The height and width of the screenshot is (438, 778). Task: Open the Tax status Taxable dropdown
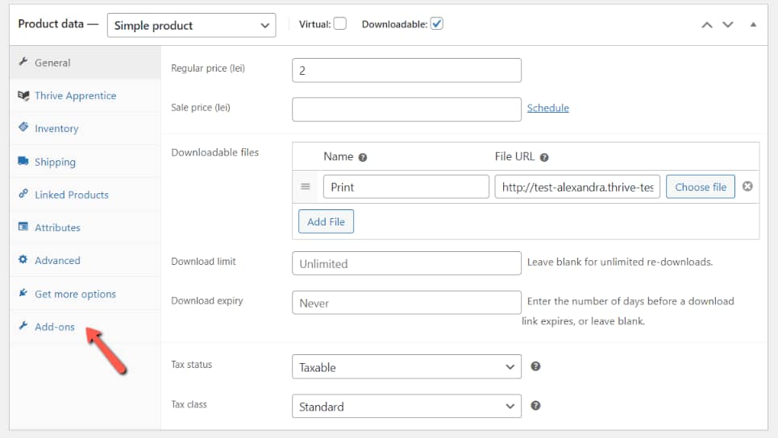click(x=406, y=367)
